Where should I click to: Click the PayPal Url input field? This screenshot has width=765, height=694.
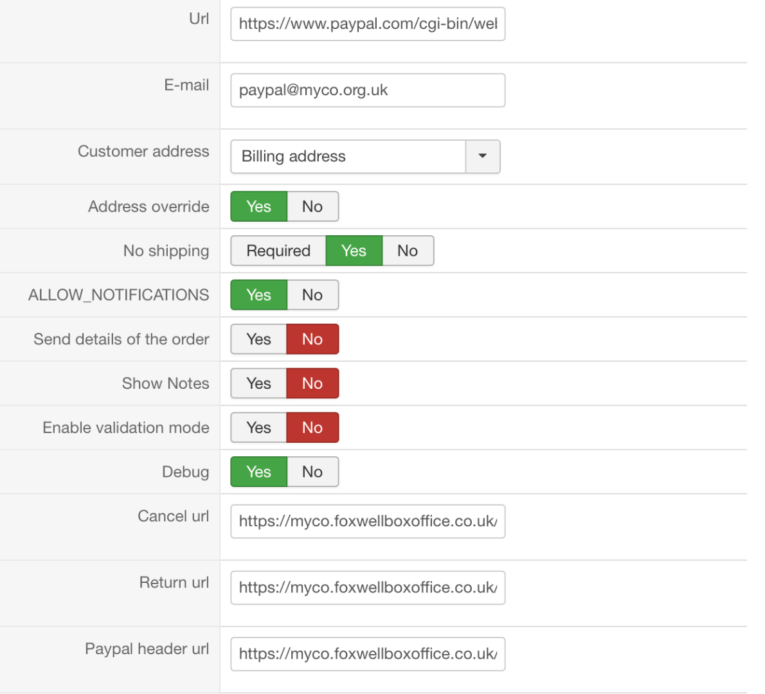[368, 24]
